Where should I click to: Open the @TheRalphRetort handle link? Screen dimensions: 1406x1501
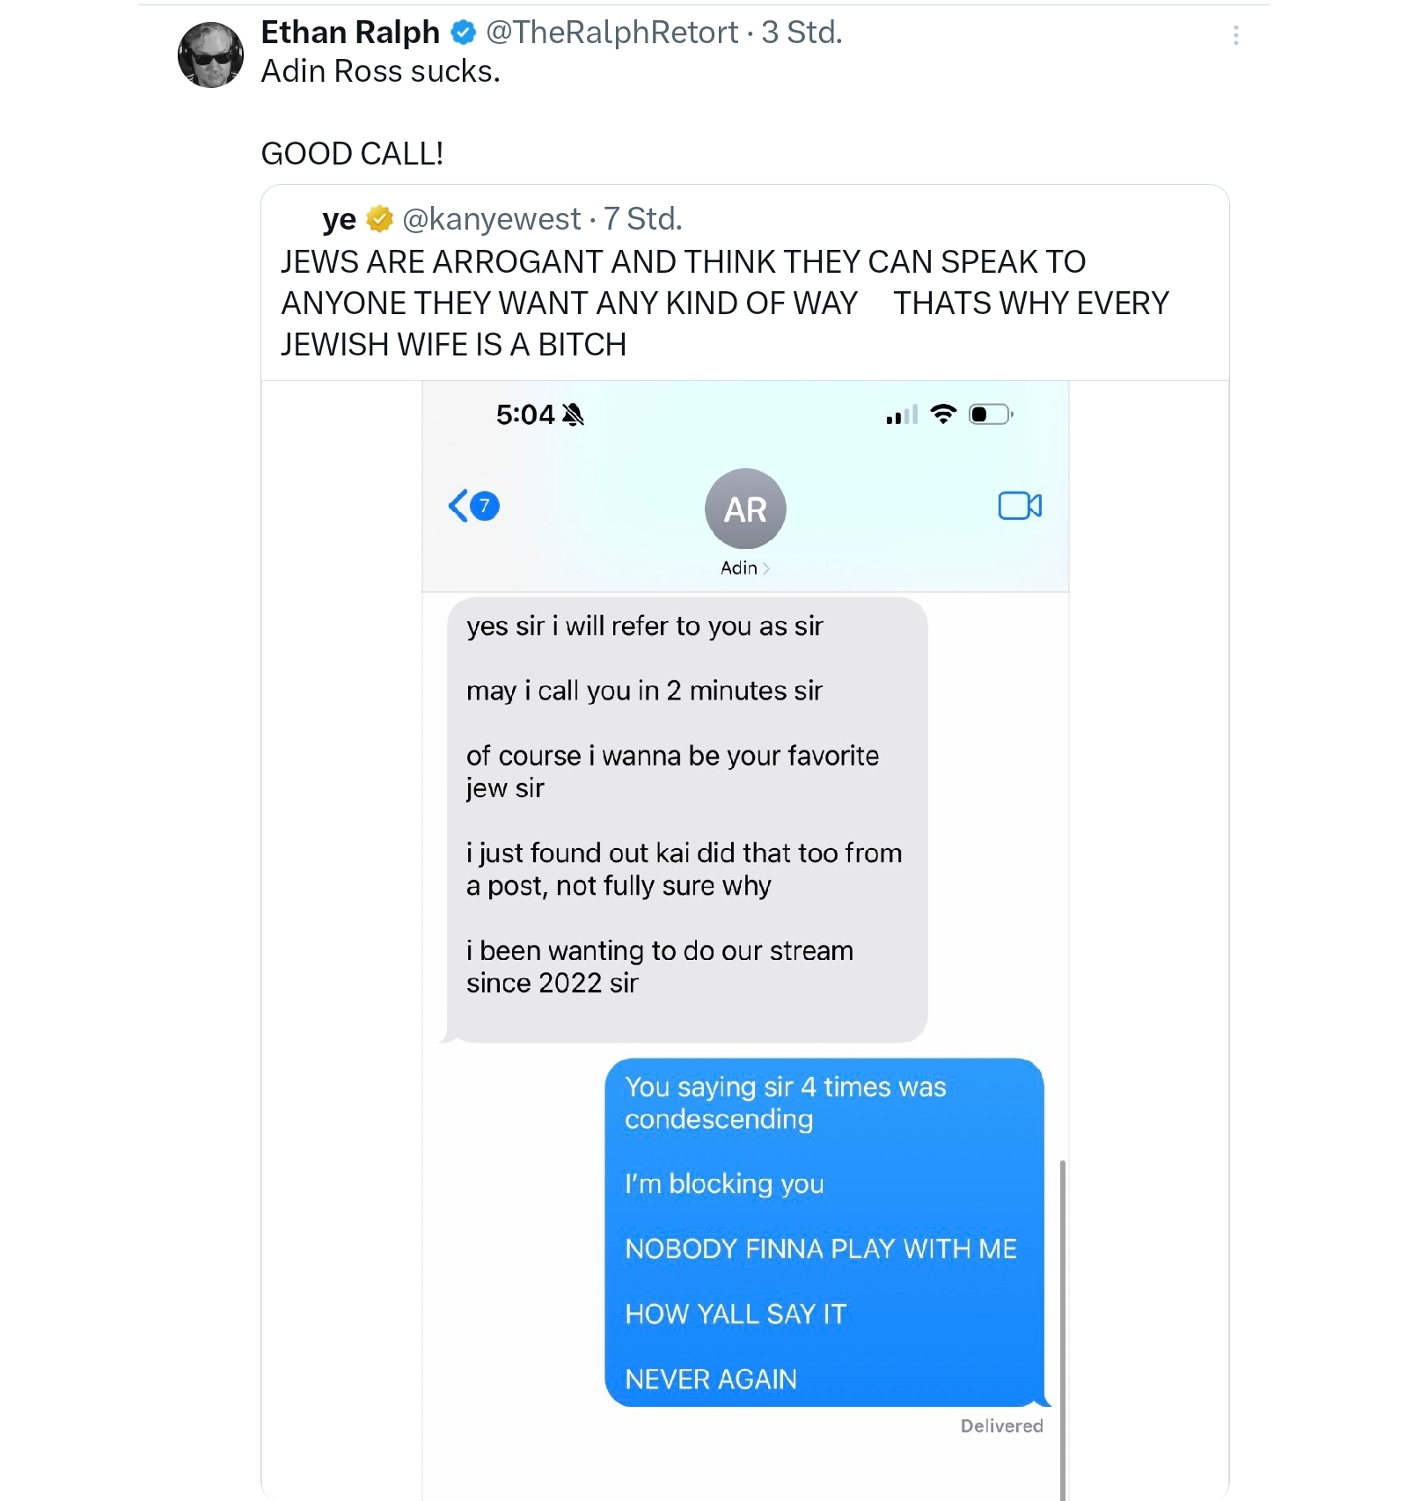pyautogui.click(x=611, y=33)
